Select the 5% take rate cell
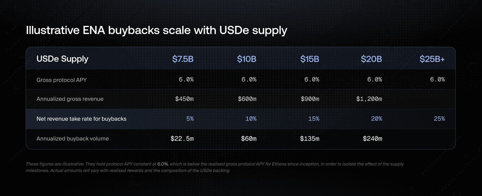The width and height of the screenshot is (482, 196). tap(190, 119)
